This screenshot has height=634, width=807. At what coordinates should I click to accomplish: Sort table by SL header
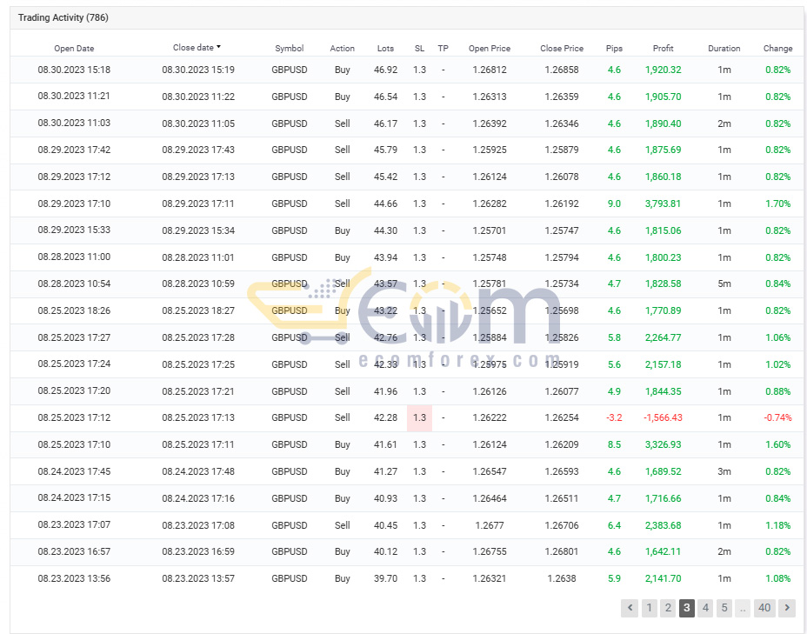tap(419, 49)
